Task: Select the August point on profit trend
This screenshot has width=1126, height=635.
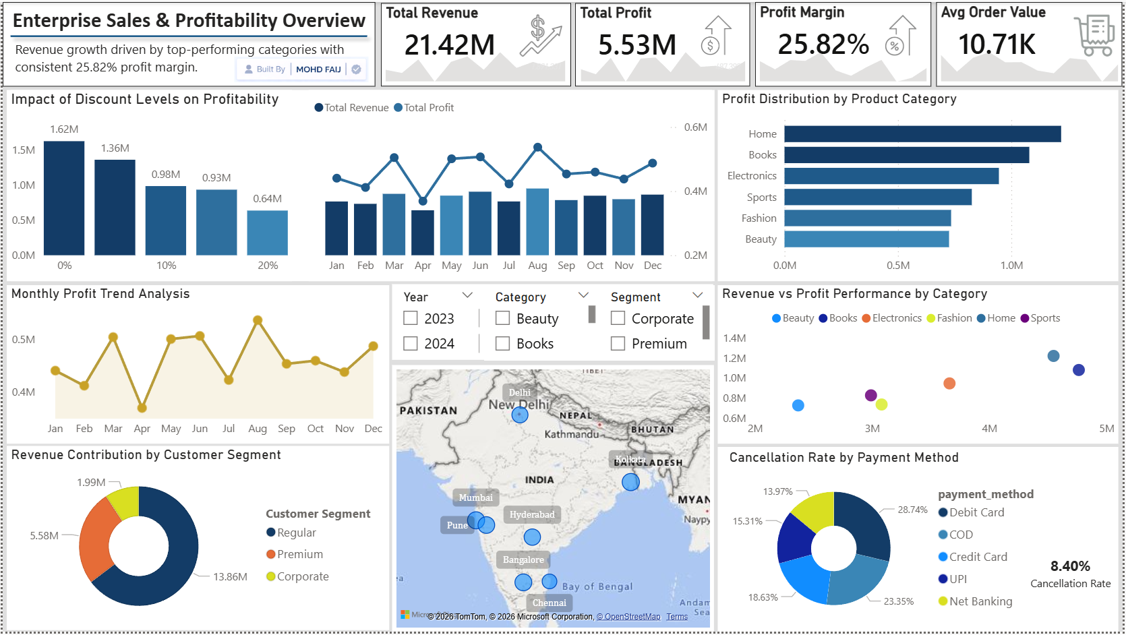Action: (x=258, y=320)
